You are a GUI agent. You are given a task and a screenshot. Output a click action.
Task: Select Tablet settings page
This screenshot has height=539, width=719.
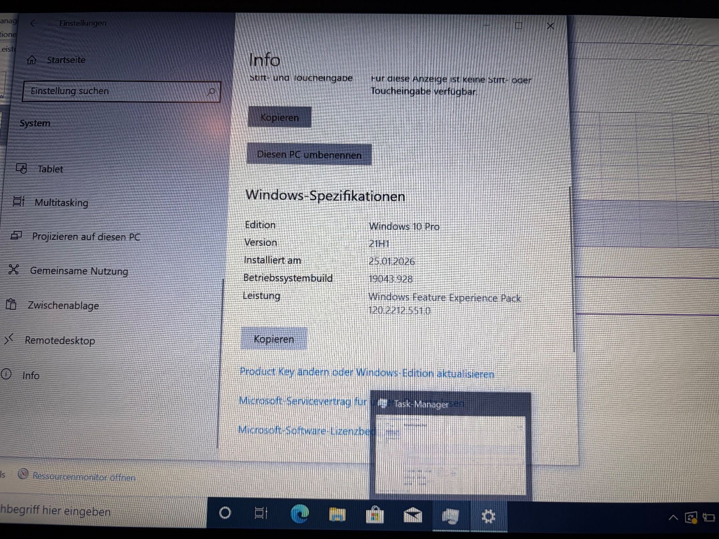point(50,169)
